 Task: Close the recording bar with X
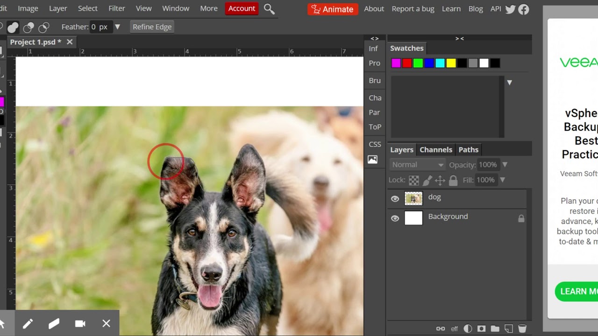tap(106, 323)
